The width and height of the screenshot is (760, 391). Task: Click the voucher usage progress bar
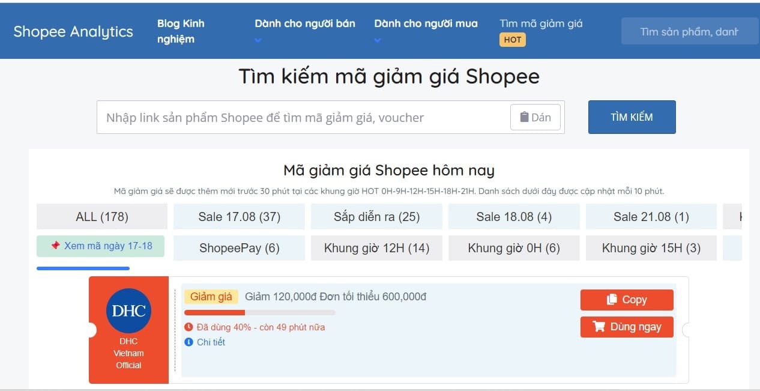pos(259,312)
